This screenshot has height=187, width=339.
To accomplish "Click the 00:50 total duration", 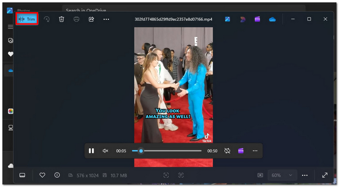I will [x=212, y=151].
